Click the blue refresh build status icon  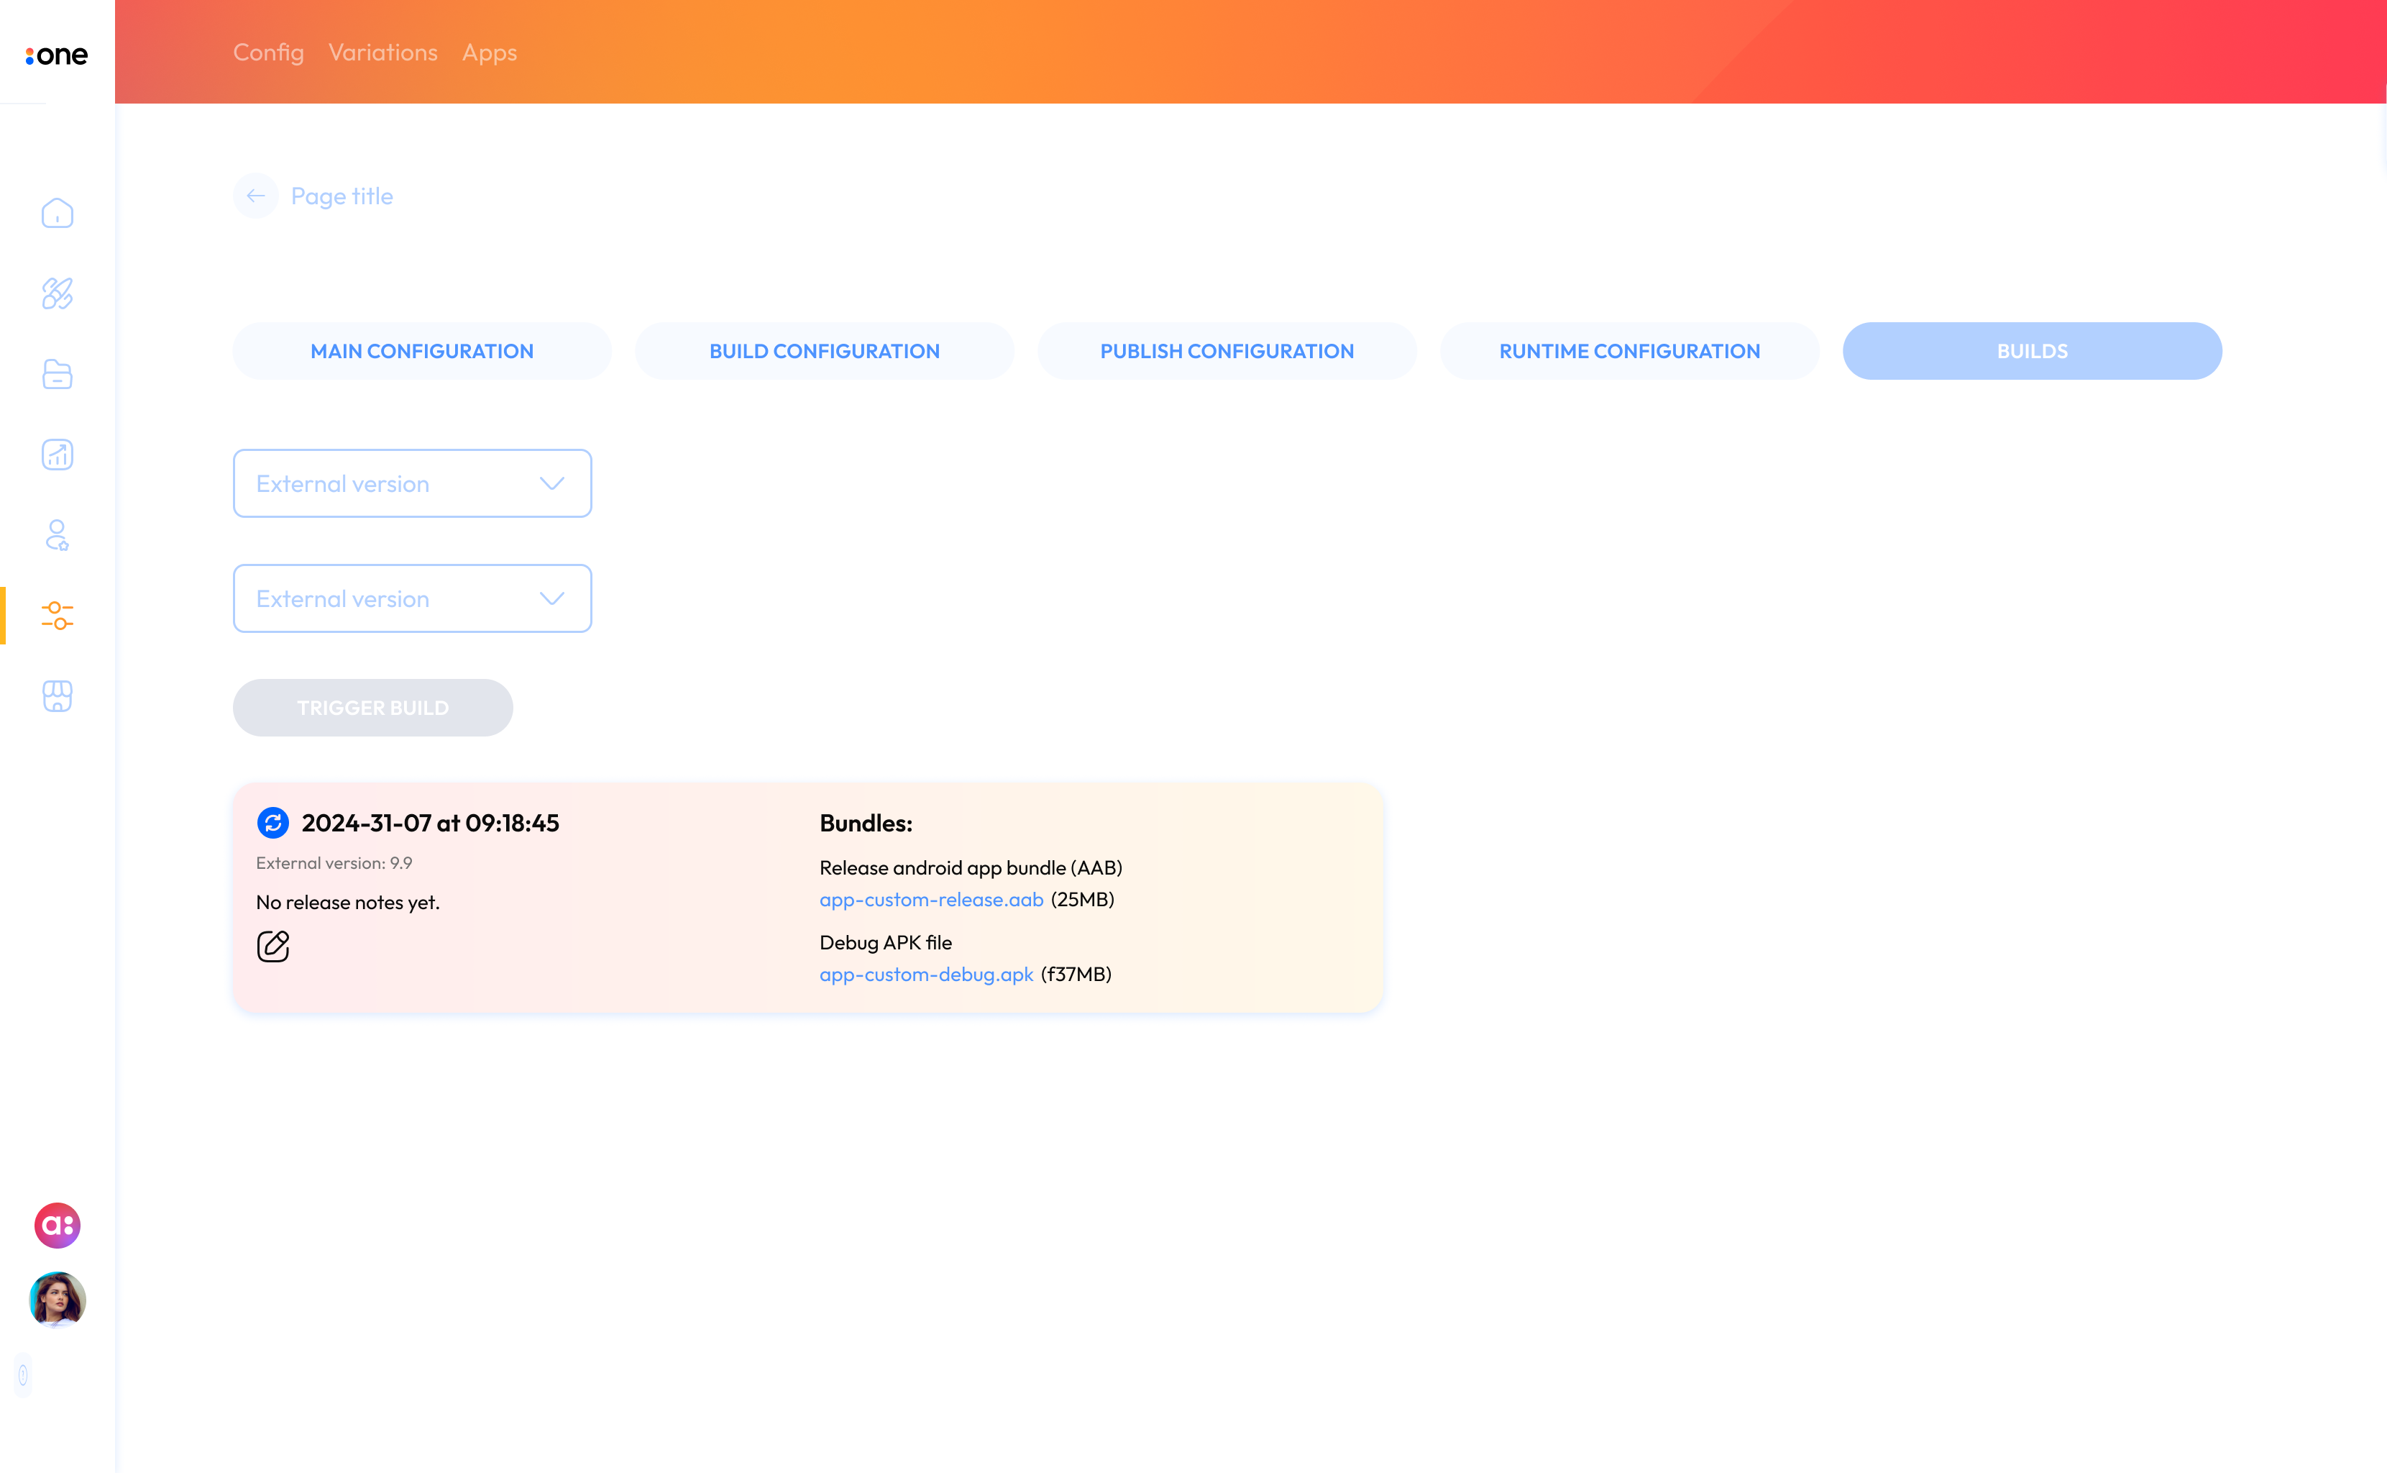click(272, 824)
